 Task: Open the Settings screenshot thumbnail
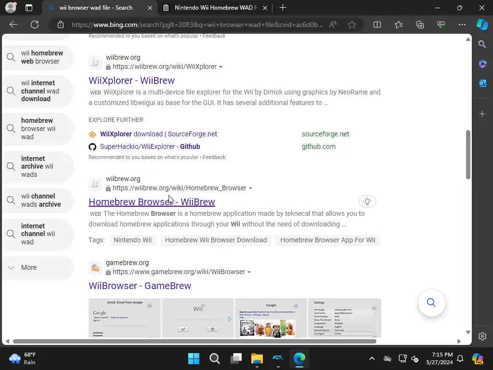point(345,318)
